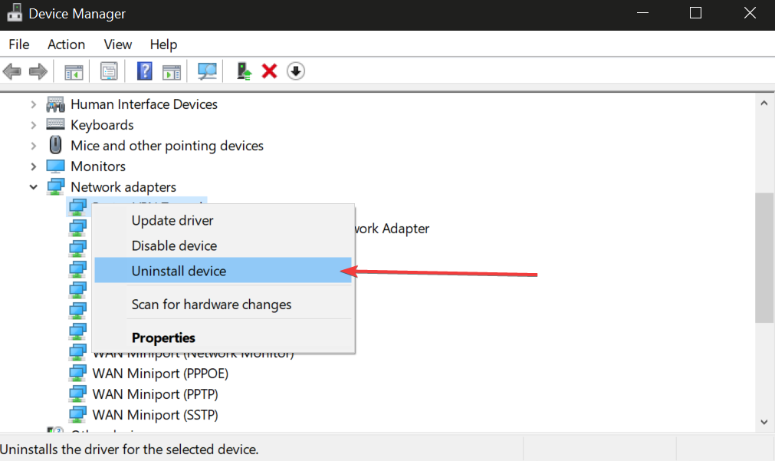Open the View menu
Image resolution: width=775 pixels, height=461 pixels.
click(x=118, y=44)
